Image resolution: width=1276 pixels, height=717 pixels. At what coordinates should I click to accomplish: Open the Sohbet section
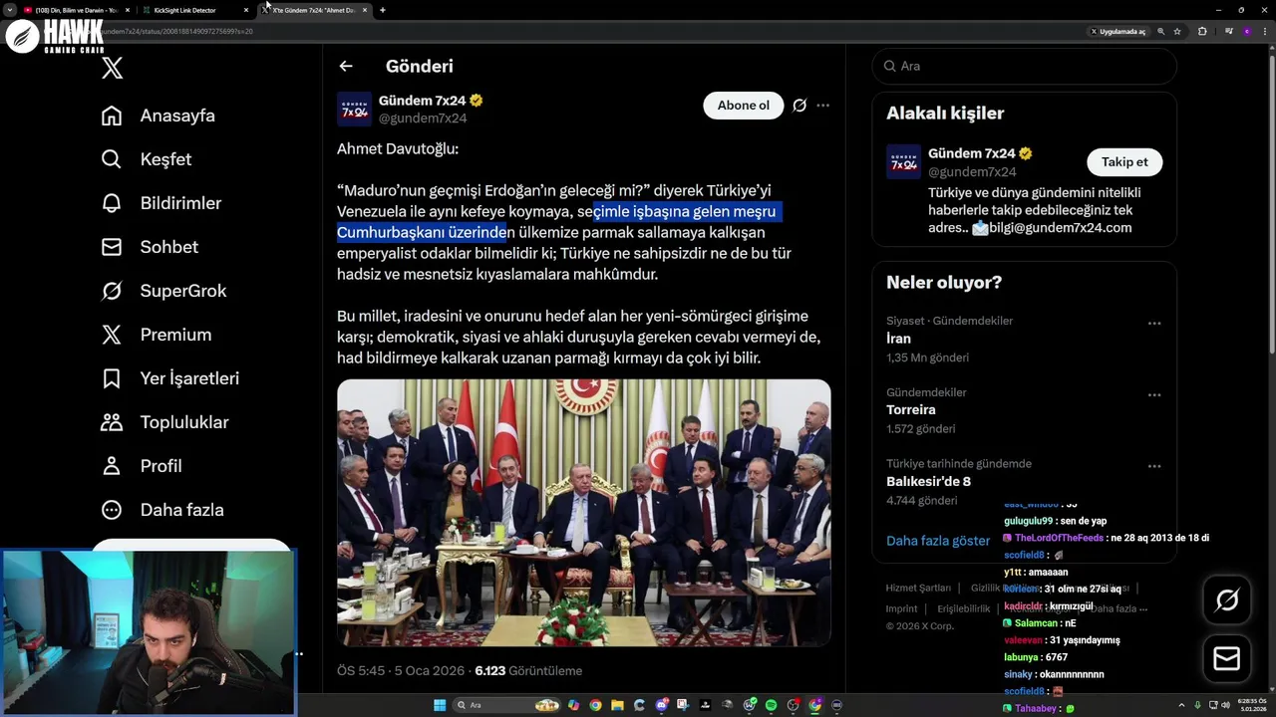click(150, 247)
